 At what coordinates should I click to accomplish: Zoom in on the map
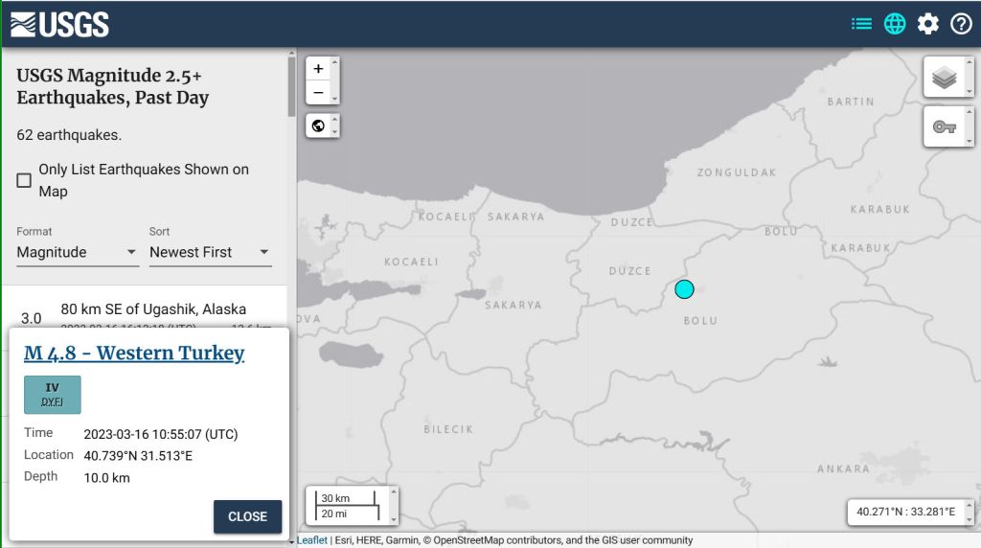coord(319,69)
